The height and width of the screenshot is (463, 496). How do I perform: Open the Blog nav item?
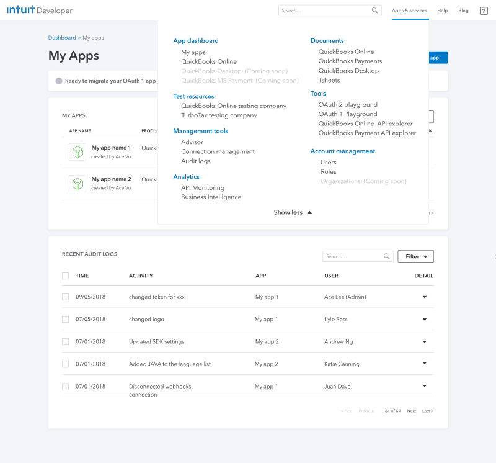[463, 11]
